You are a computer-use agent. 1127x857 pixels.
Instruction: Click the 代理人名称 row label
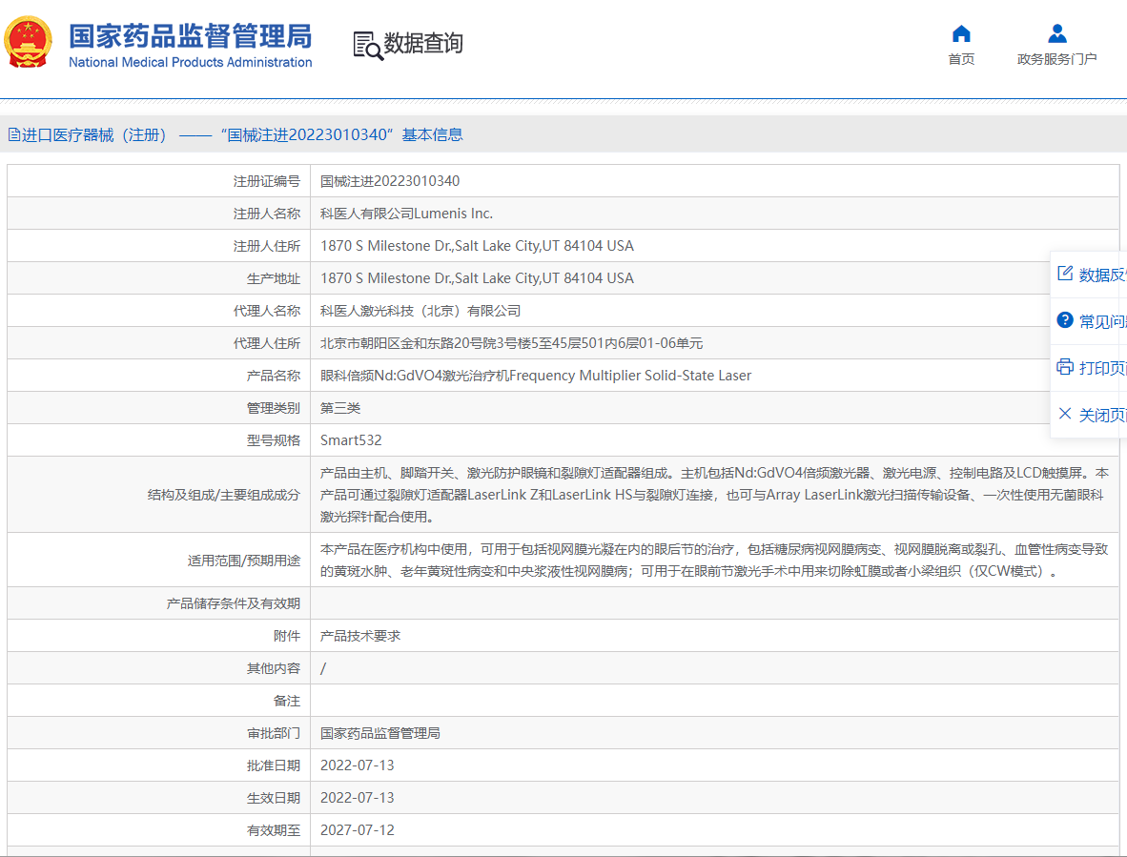point(267,311)
